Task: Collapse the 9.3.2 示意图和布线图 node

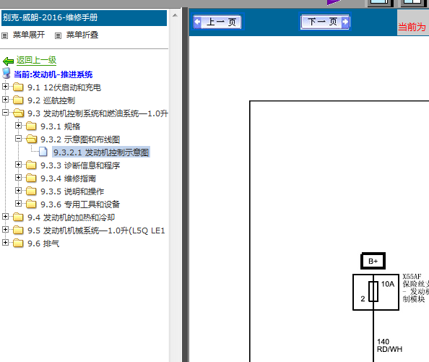Action: tap(18, 139)
